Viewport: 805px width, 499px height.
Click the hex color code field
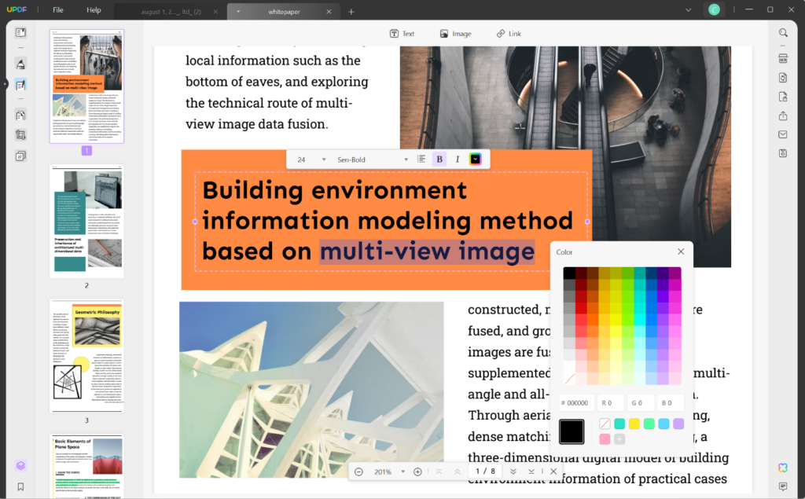pos(576,403)
